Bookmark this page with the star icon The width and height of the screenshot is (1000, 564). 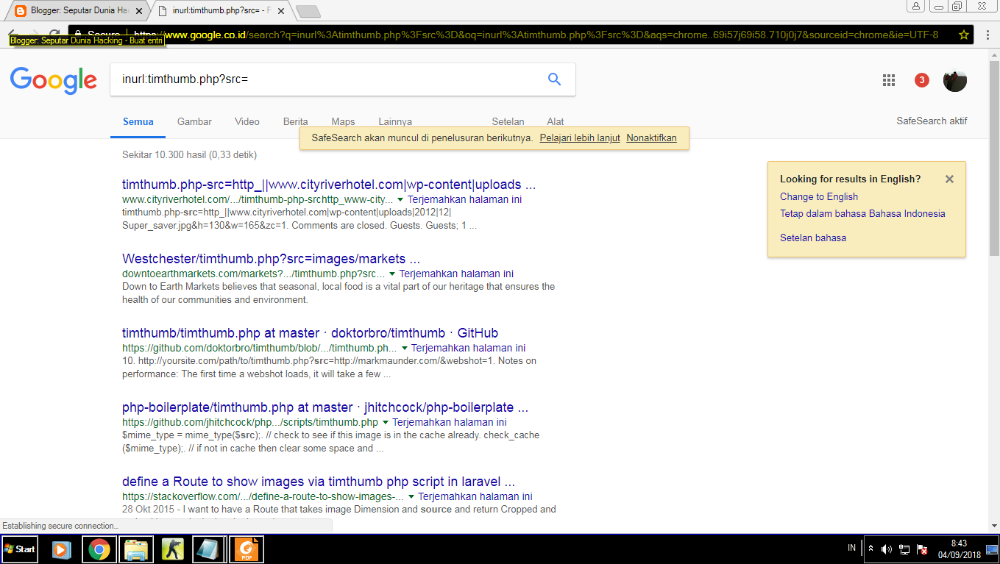pyautogui.click(x=964, y=35)
